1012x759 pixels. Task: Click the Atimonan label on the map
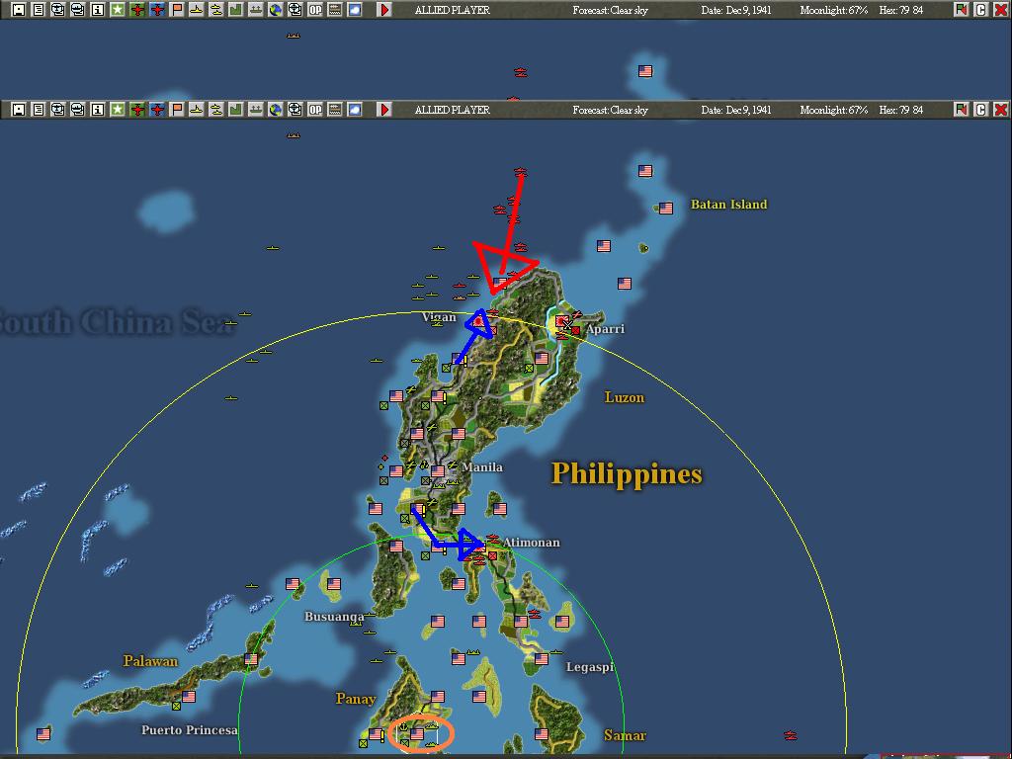531,543
